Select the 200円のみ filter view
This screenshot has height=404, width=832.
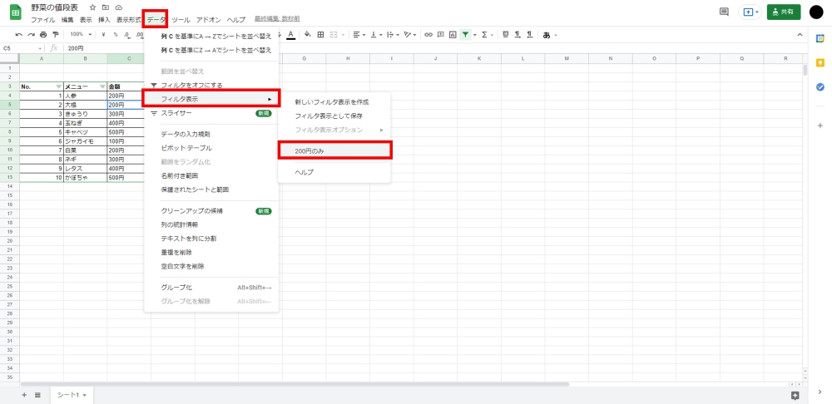(334, 150)
